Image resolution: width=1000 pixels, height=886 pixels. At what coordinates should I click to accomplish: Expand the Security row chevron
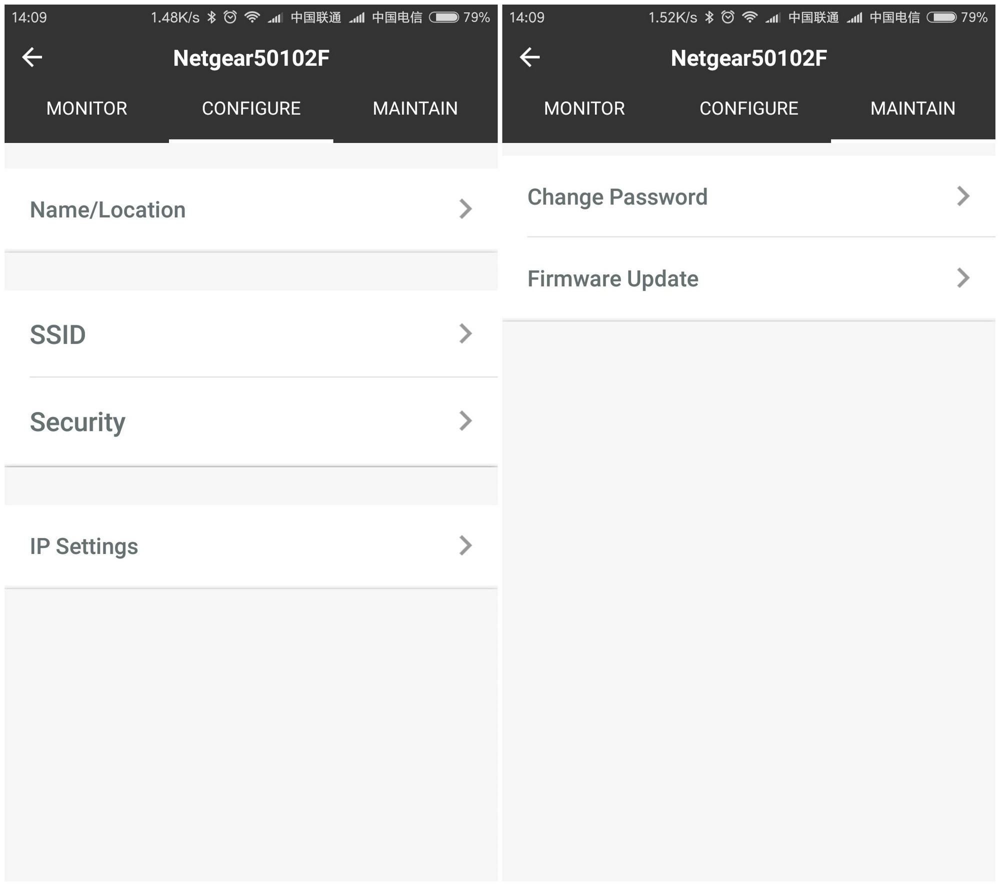click(465, 421)
